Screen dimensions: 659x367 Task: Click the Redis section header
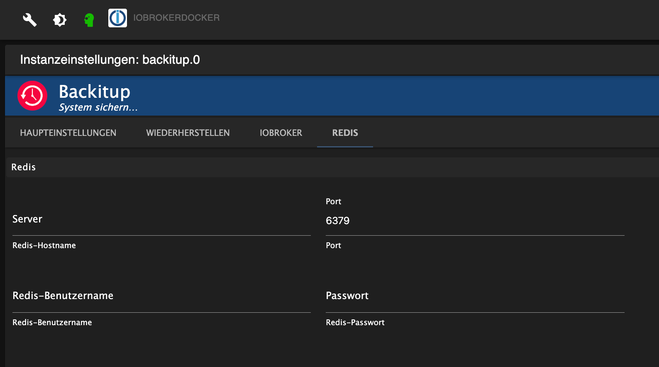pyautogui.click(x=332, y=167)
